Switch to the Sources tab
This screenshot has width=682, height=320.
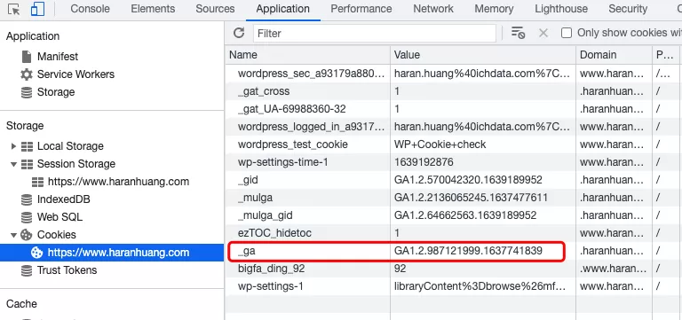[215, 9]
